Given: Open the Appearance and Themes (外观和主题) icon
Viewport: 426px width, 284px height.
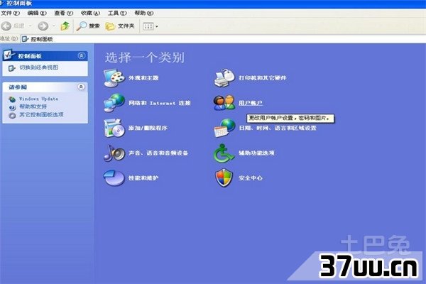Looking at the screenshot, I should point(114,78).
